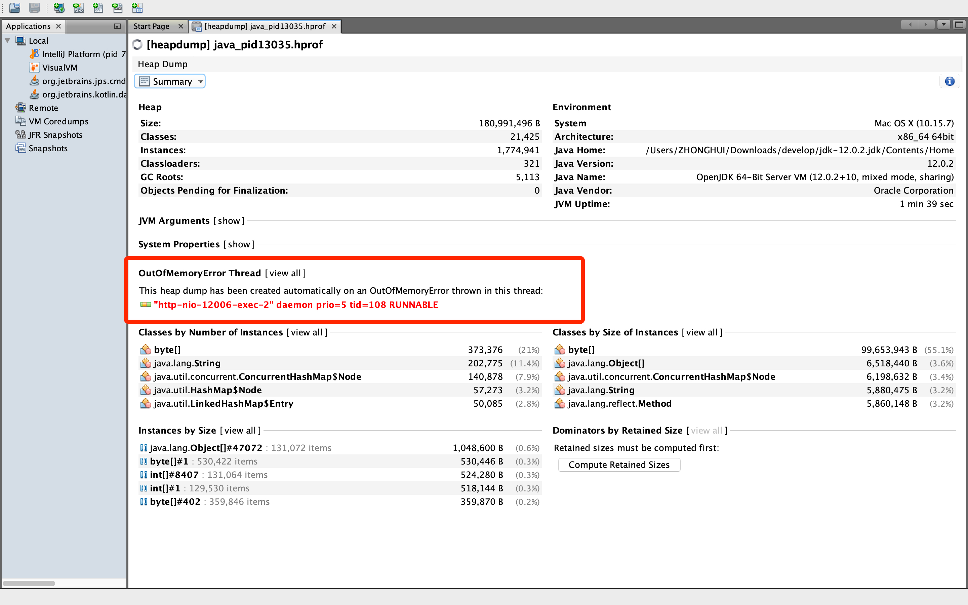Add a remote host via toolbar icon
The image size is (968, 605).
pos(59,8)
